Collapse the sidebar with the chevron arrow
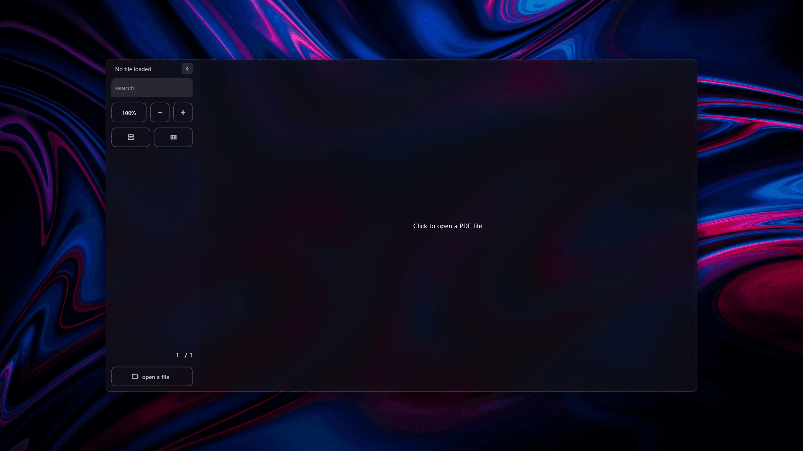Screen dimensions: 803x451 point(187,69)
